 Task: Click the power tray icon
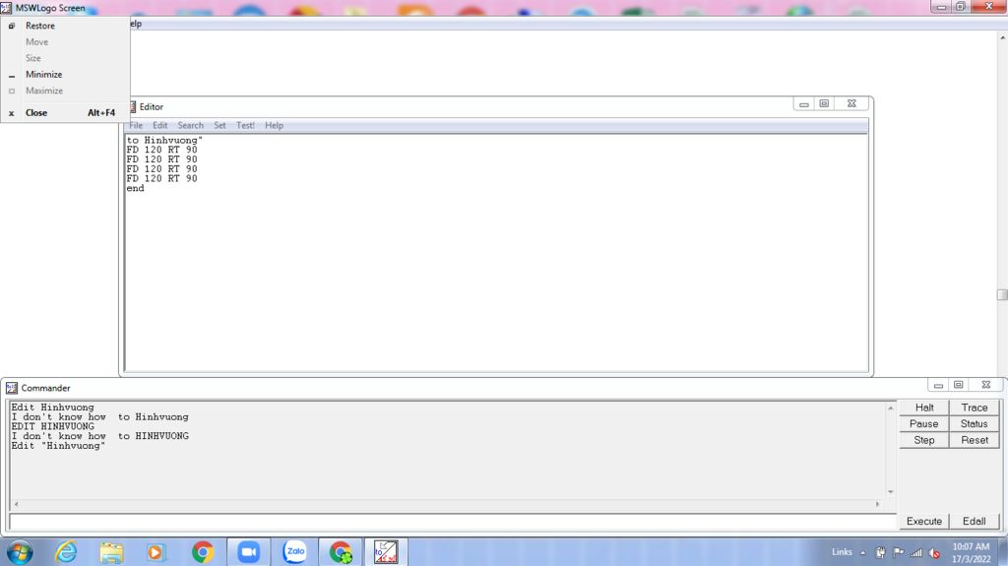(881, 552)
